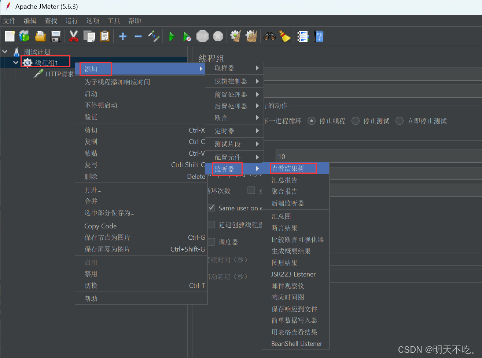This screenshot has height=358, width=482.
Task: Click the Save floppy disk icon
Action: click(x=56, y=36)
